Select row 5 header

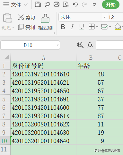click(5, 99)
